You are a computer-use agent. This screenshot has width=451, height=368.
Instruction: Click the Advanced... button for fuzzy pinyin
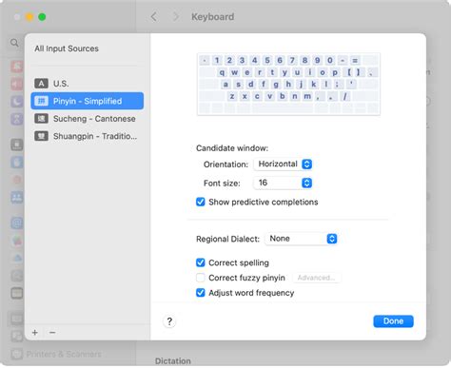316,278
